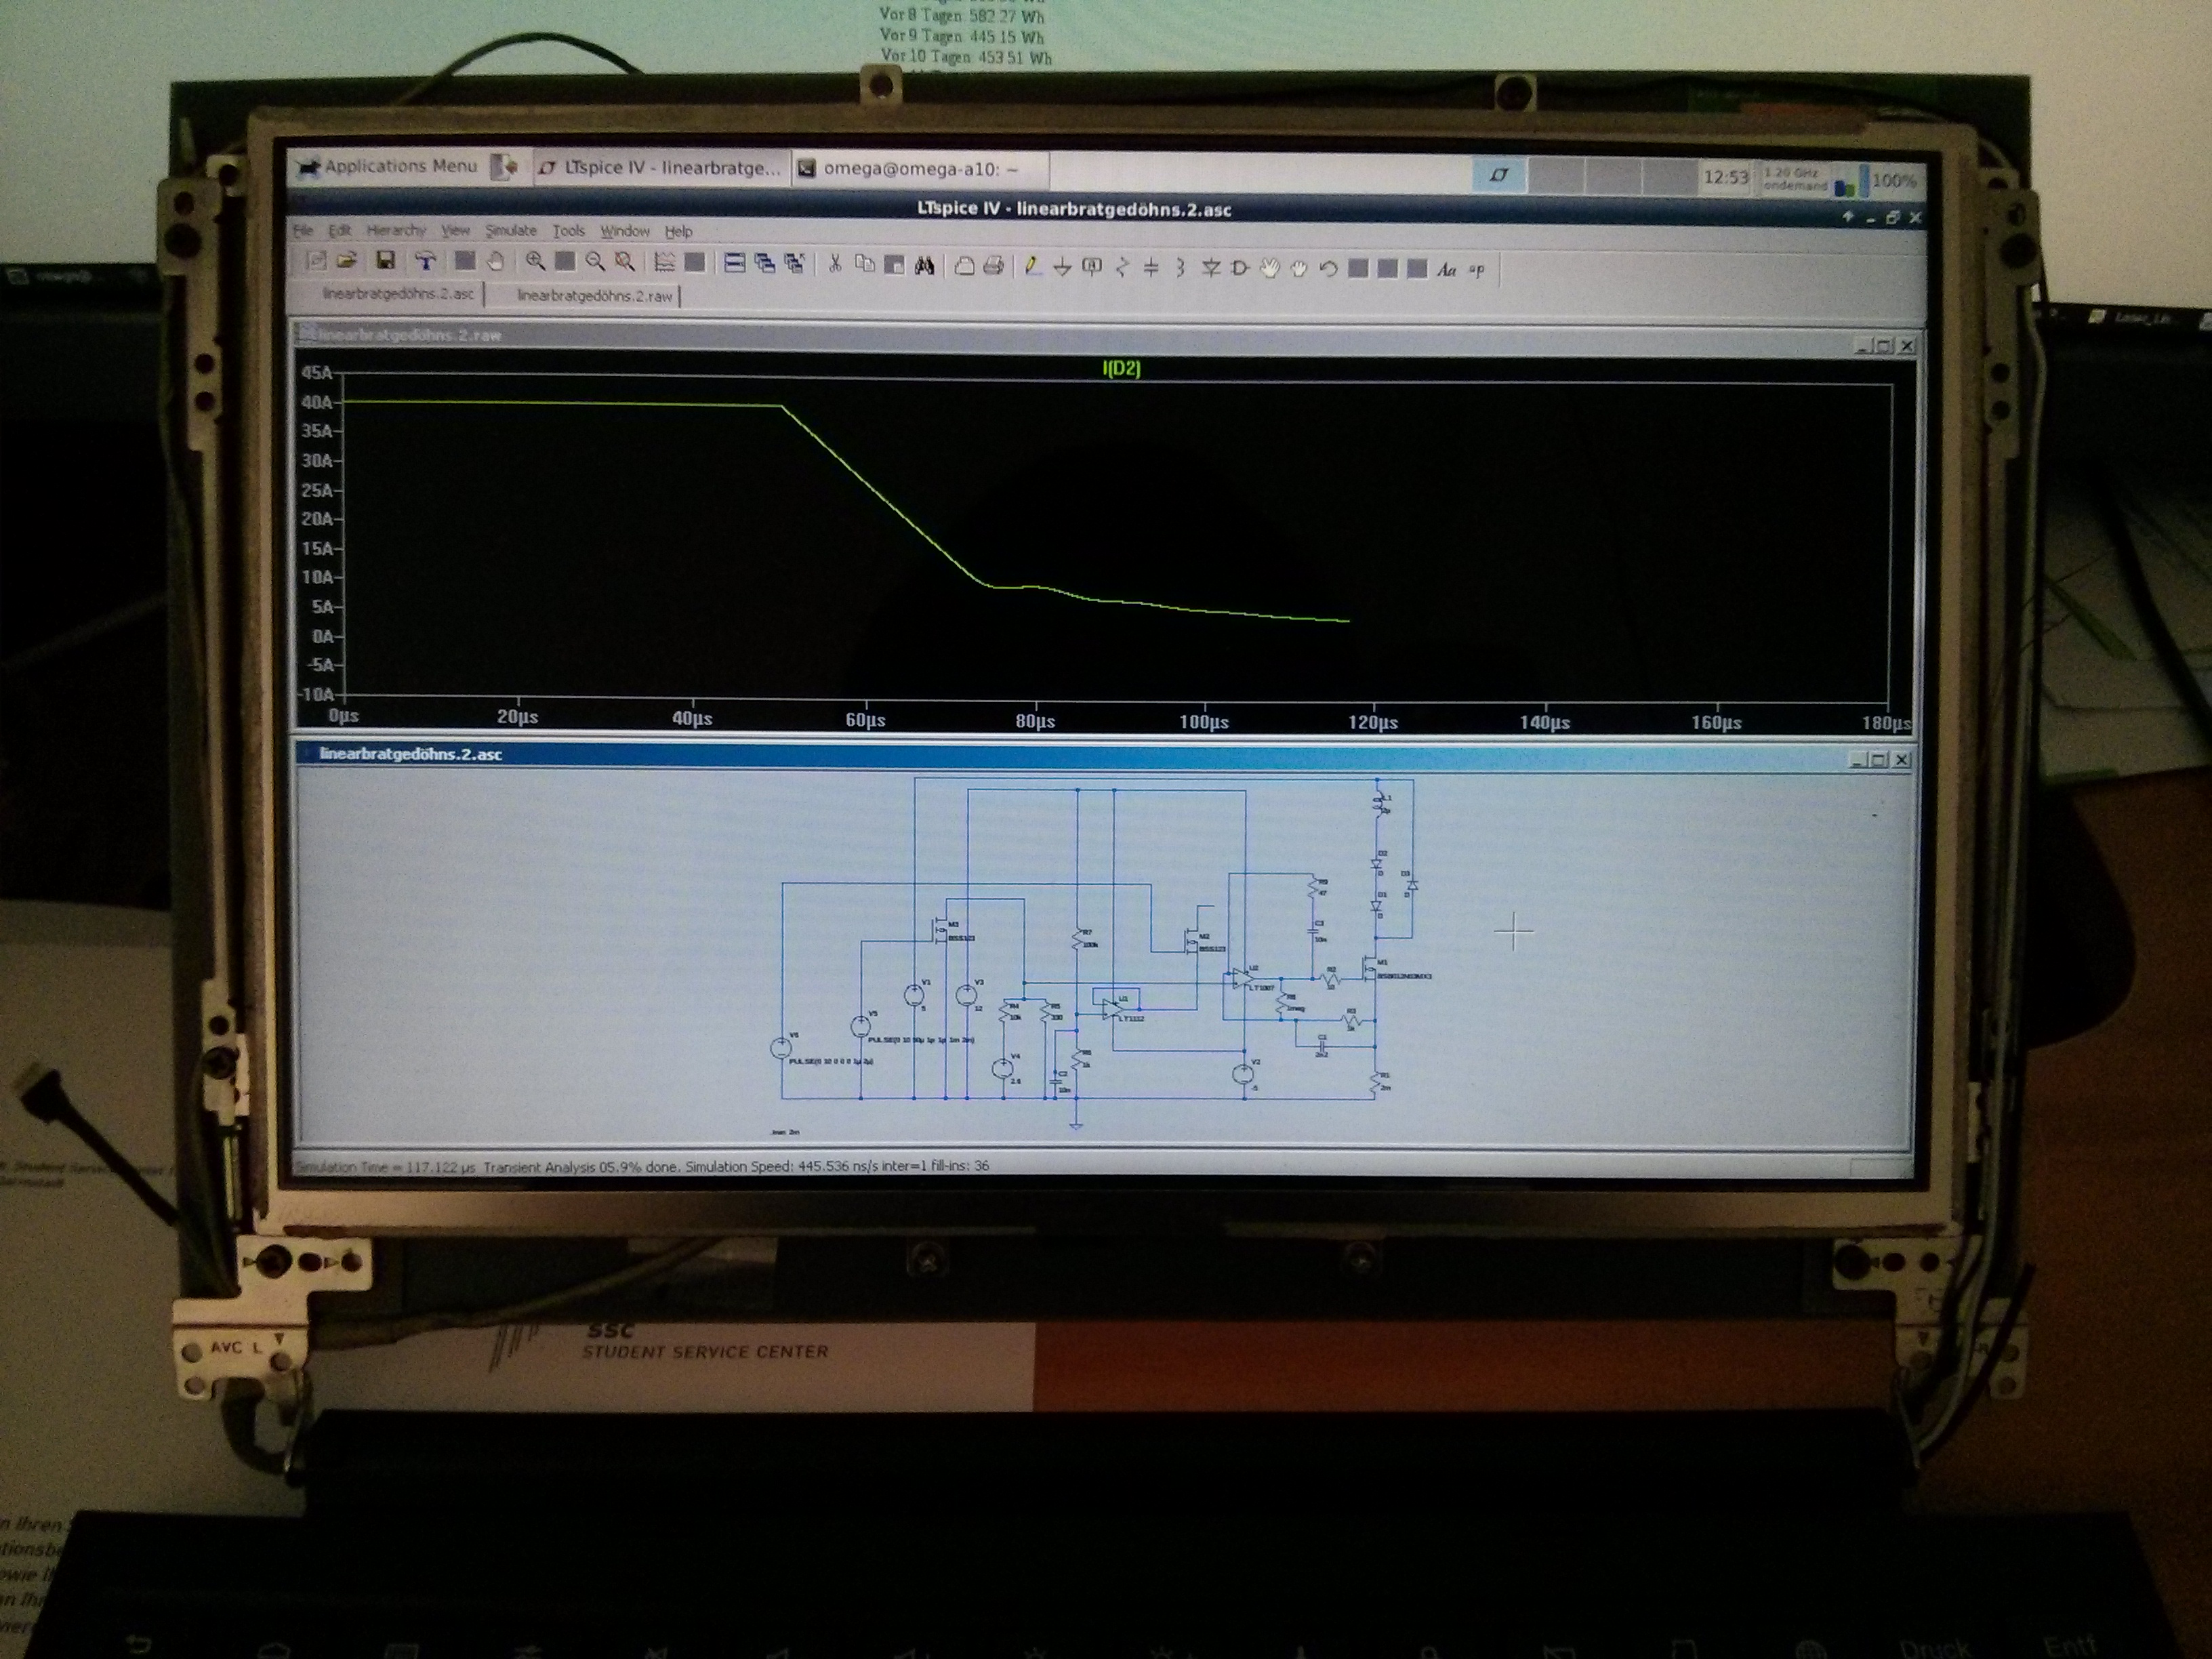The width and height of the screenshot is (2212, 1659).
Task: Open the View menu
Action: 455,230
